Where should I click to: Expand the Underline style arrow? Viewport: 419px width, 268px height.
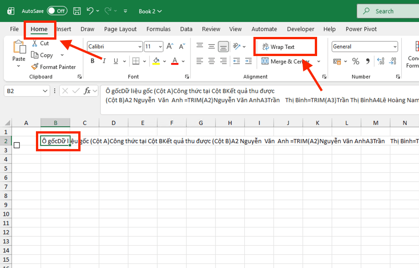click(x=125, y=62)
